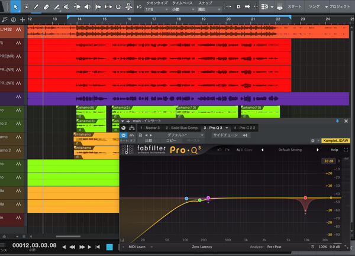
Task: Open track list notes icon above tracks
Action: (x=4, y=20)
